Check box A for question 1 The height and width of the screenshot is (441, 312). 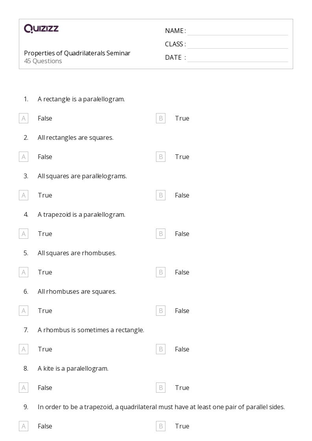point(24,118)
